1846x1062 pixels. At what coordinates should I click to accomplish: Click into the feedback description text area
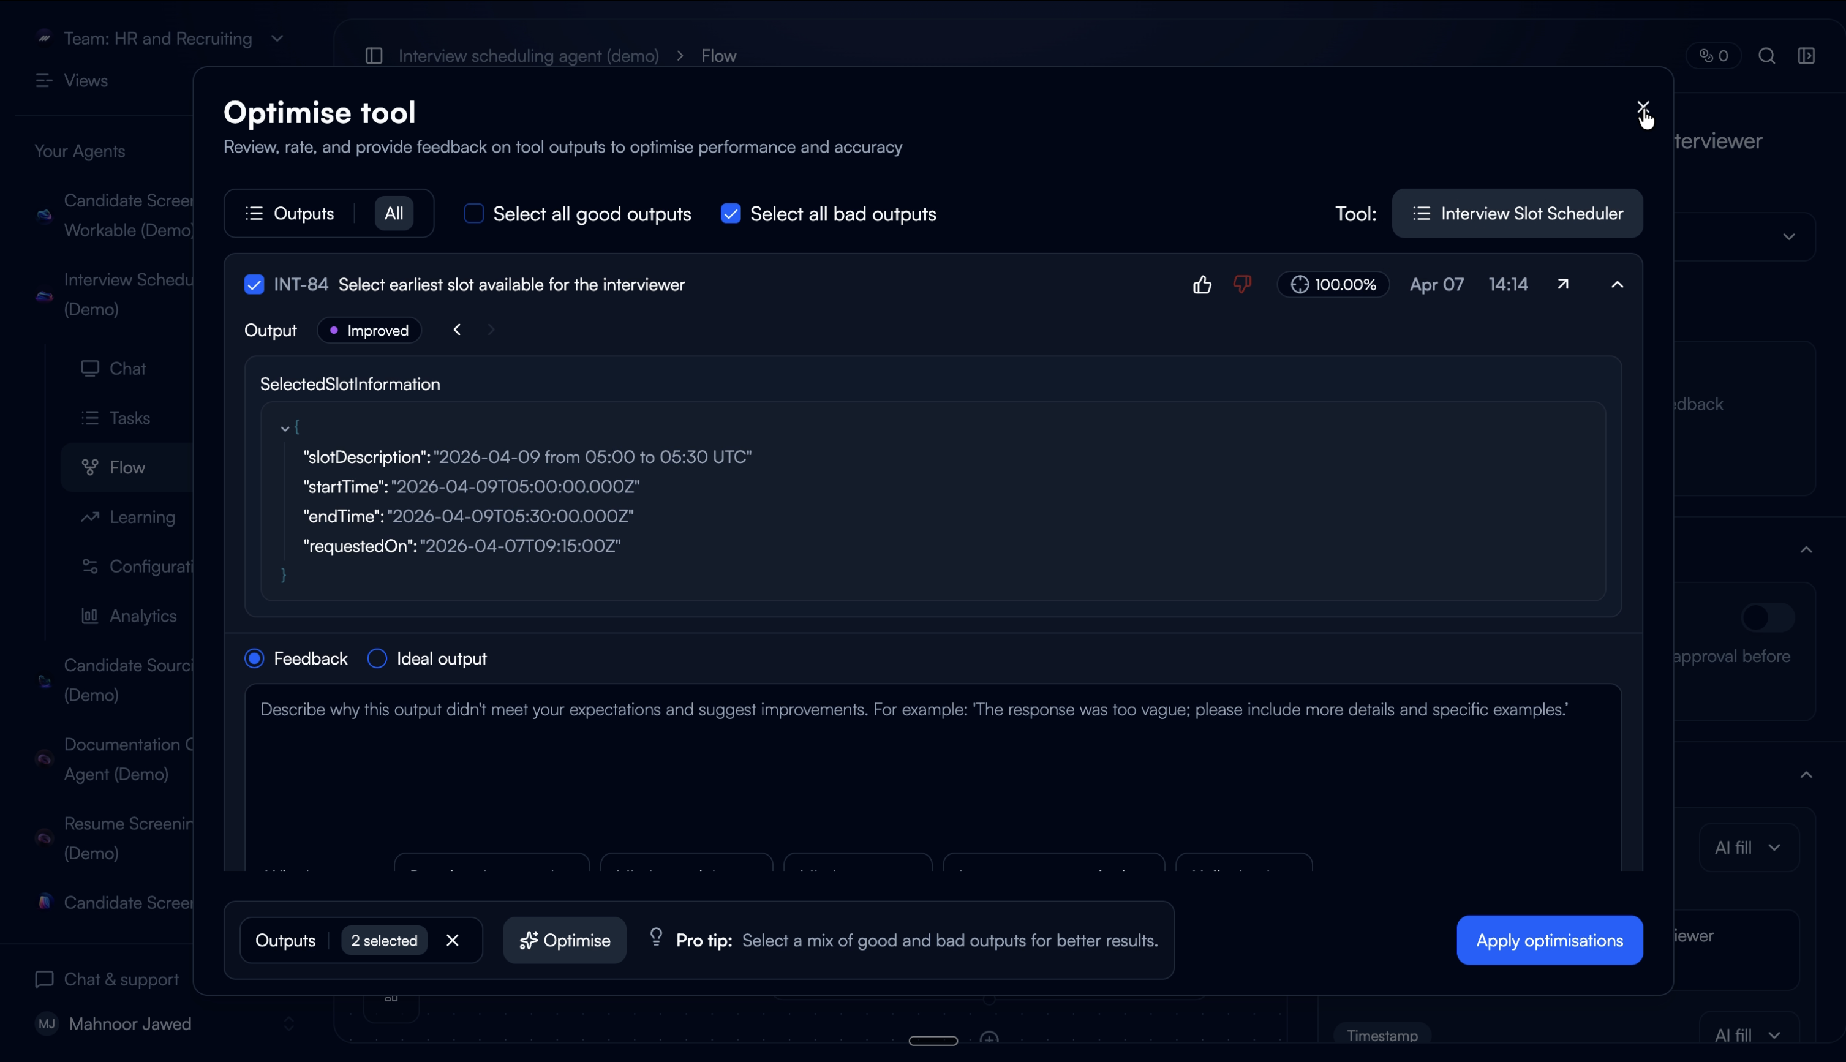tap(932, 766)
